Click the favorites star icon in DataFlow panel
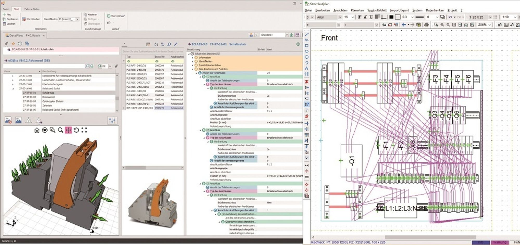The height and width of the screenshot is (245, 520). [x=13, y=44]
